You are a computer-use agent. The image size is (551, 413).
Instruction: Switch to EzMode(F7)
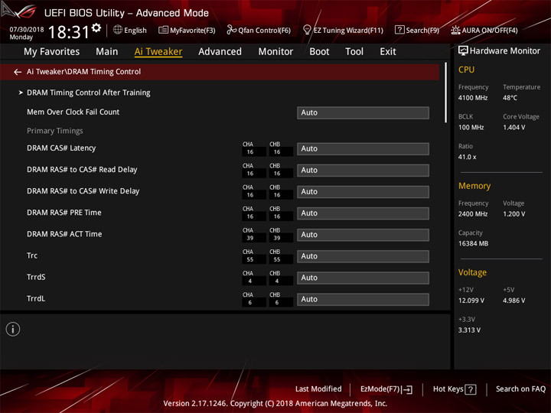386,389
